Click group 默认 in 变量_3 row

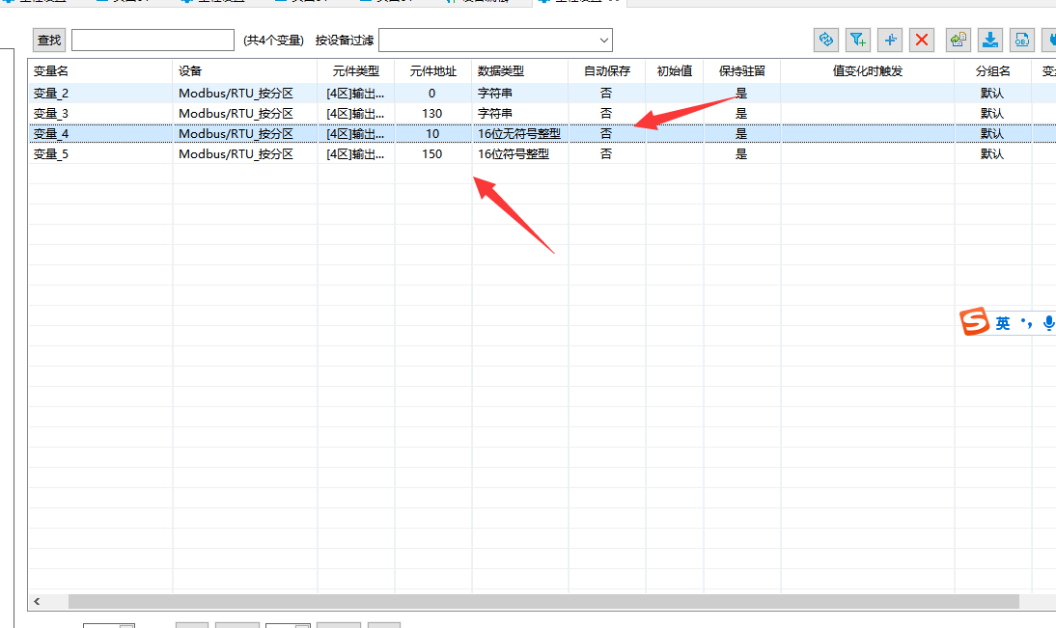(x=992, y=114)
